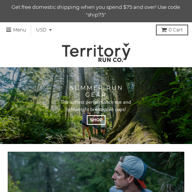Click the RUN CO. text in the logo
Viewport: 192px width, 192px height.
coord(111,60)
